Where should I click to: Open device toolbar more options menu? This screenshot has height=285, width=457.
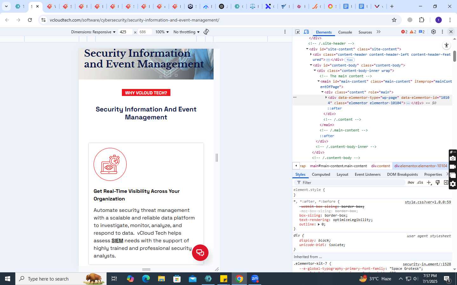[x=285, y=32]
